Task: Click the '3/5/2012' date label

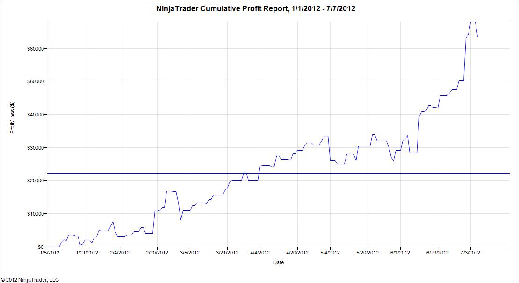Action: coord(190,253)
